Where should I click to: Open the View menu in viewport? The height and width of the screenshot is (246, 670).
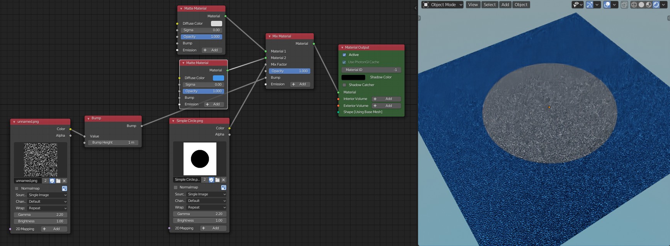[x=473, y=5]
